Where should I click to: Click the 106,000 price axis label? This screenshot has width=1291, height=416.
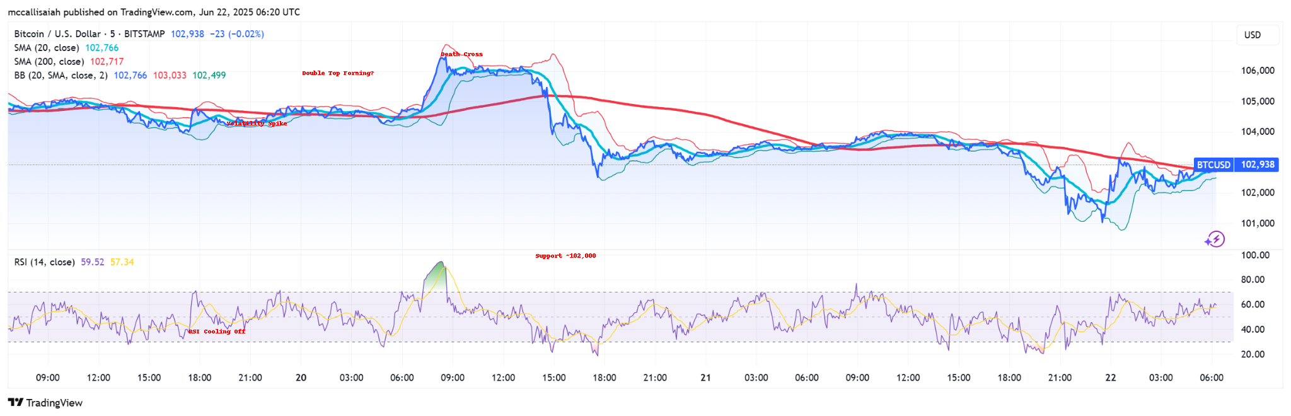pyautogui.click(x=1258, y=71)
